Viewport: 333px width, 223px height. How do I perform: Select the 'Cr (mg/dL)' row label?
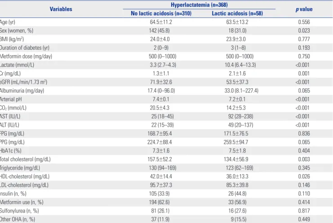coord(10,74)
